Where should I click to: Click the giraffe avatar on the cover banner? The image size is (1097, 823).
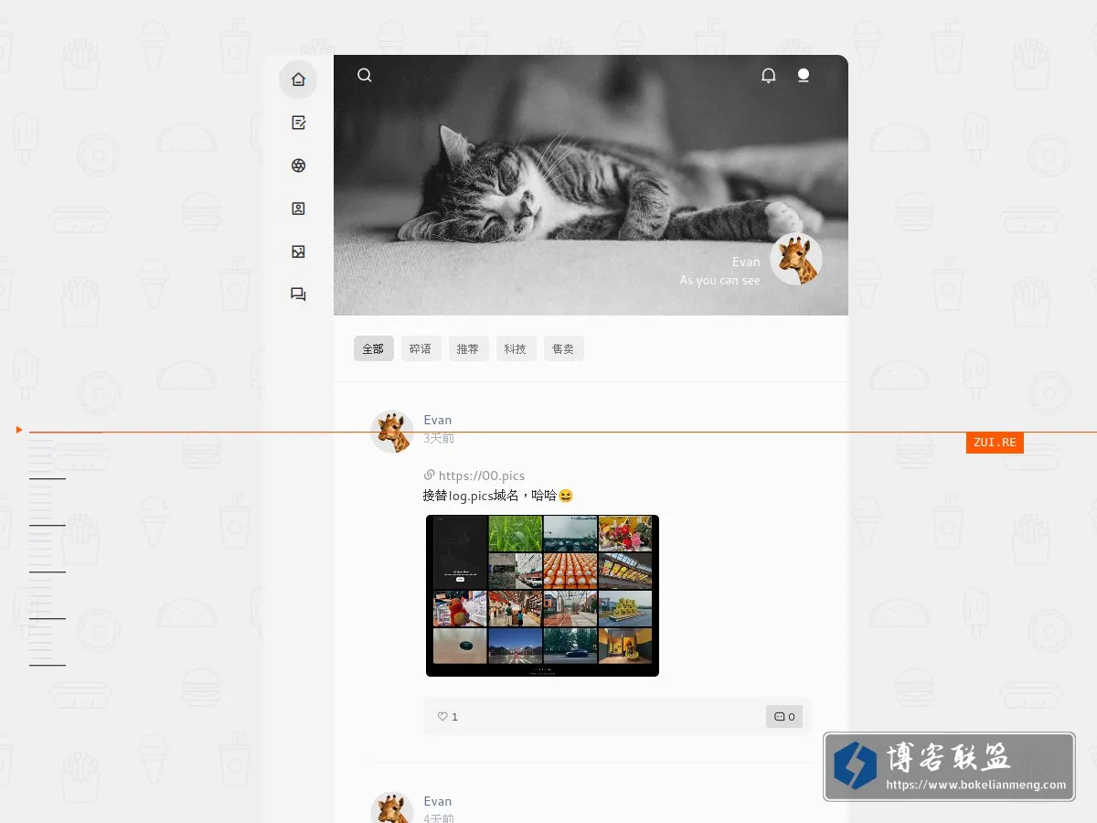[x=796, y=259]
